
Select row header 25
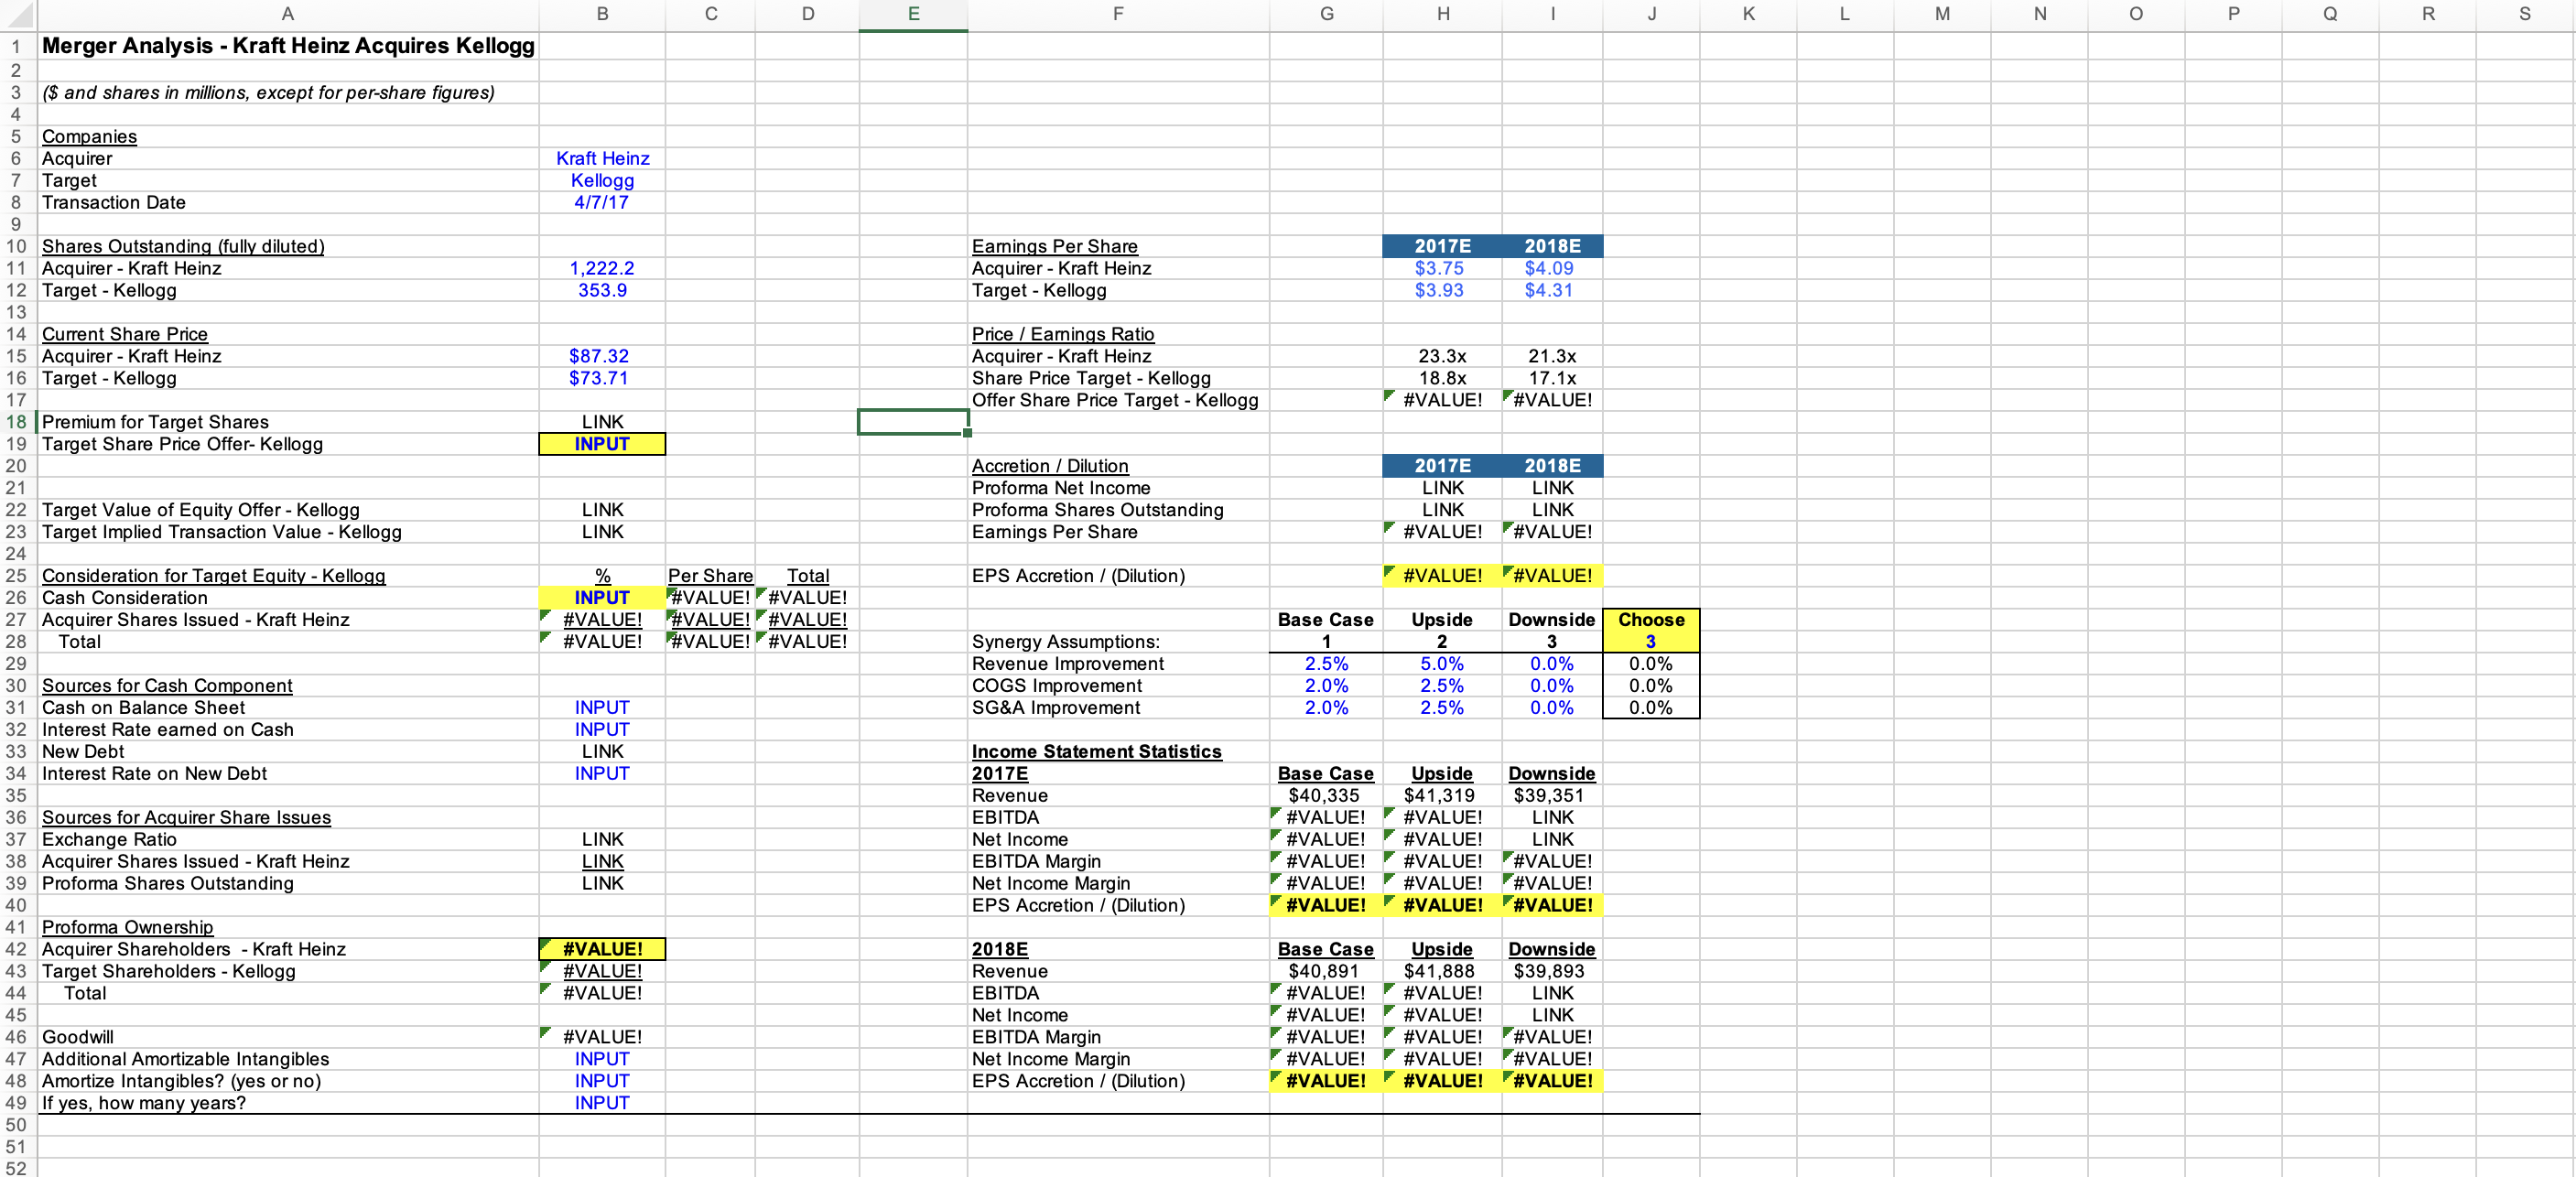tap(16, 576)
